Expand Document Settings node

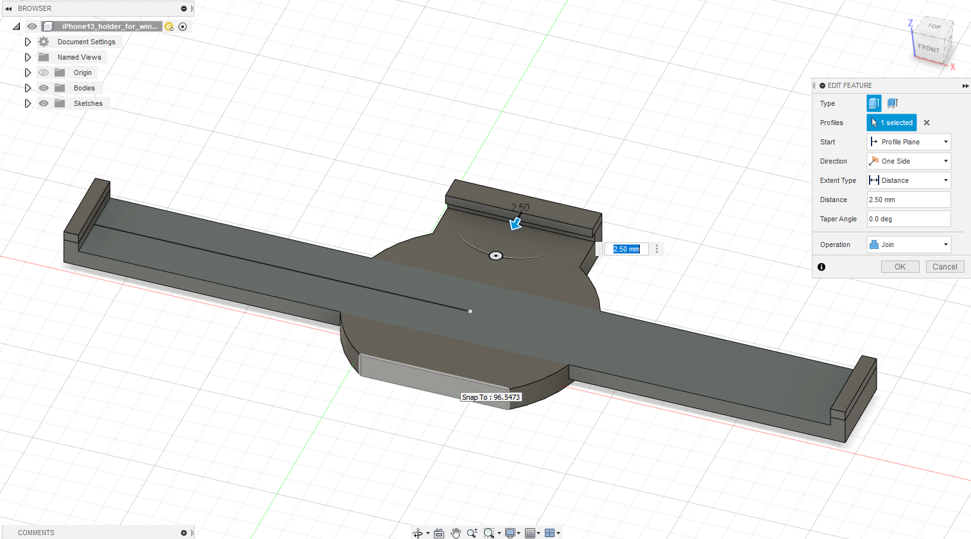28,42
